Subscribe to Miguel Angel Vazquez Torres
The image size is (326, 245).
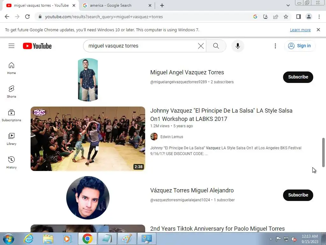[298, 77]
